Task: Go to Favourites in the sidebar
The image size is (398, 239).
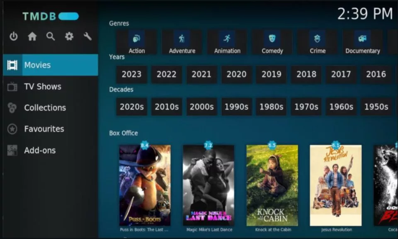Action: [x=51, y=129]
